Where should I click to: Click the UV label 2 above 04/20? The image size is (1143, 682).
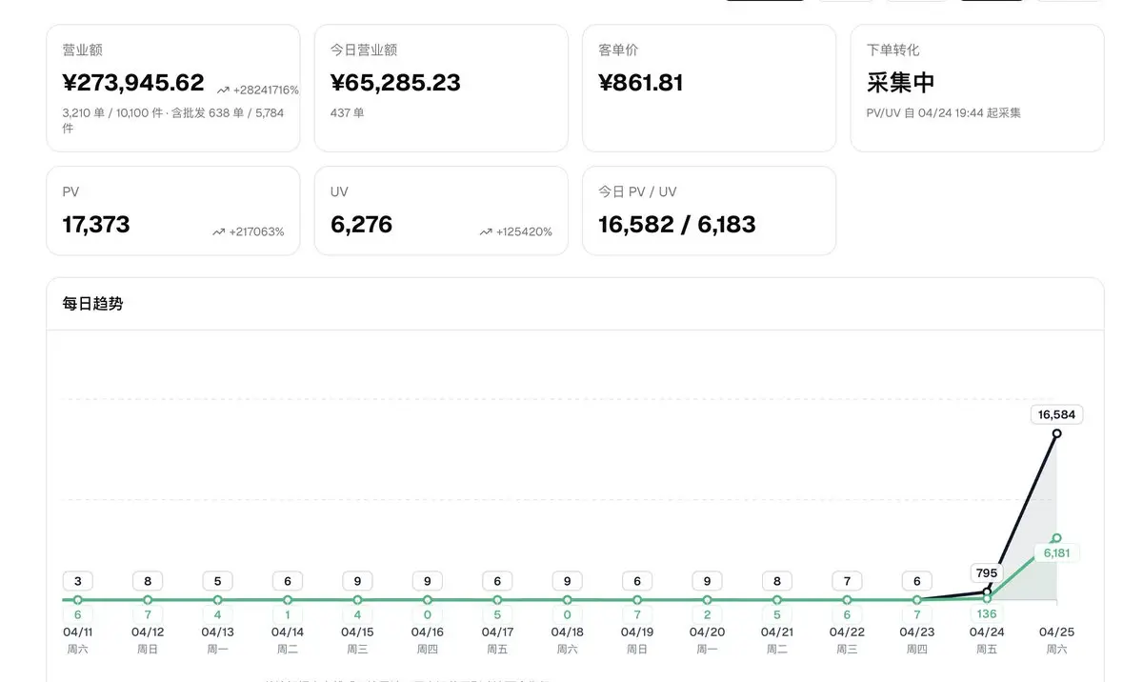[707, 614]
